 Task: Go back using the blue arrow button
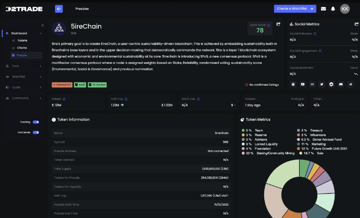click(59, 9)
